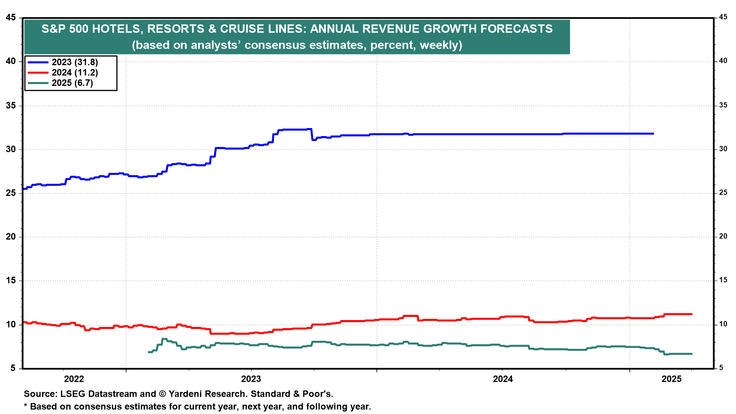Click the start of the green 2025 line

point(149,352)
